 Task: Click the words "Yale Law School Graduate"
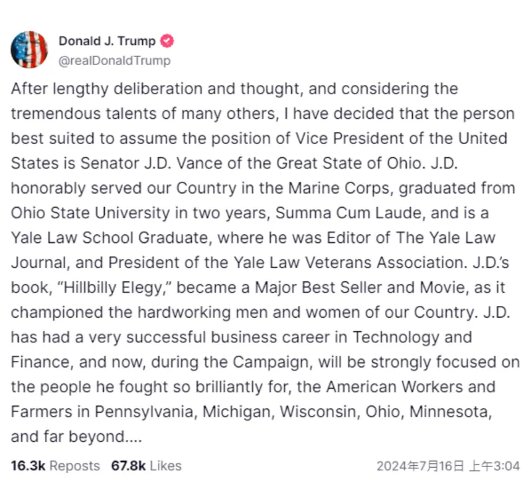coord(110,238)
